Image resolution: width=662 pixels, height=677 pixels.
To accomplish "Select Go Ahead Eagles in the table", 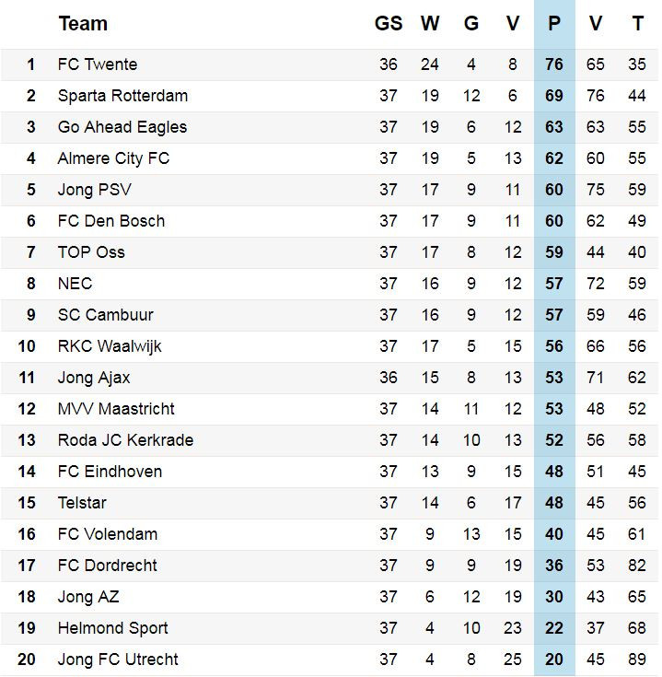I will [x=122, y=127].
